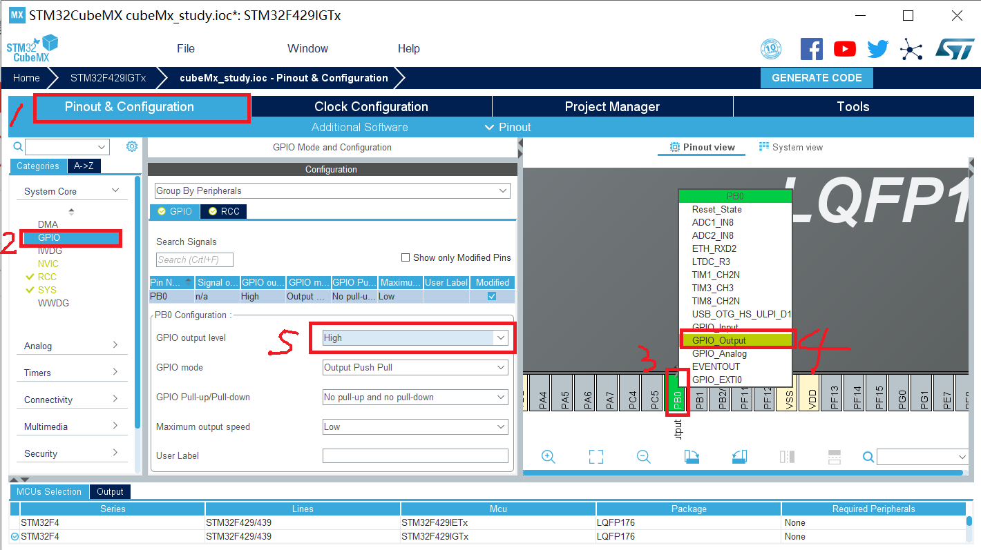981x550 pixels.
Task: Open Additional Software
Action: tap(359, 127)
